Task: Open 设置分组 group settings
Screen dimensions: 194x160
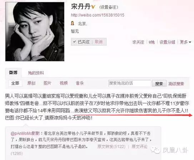Action: pyautogui.click(x=167, y=42)
